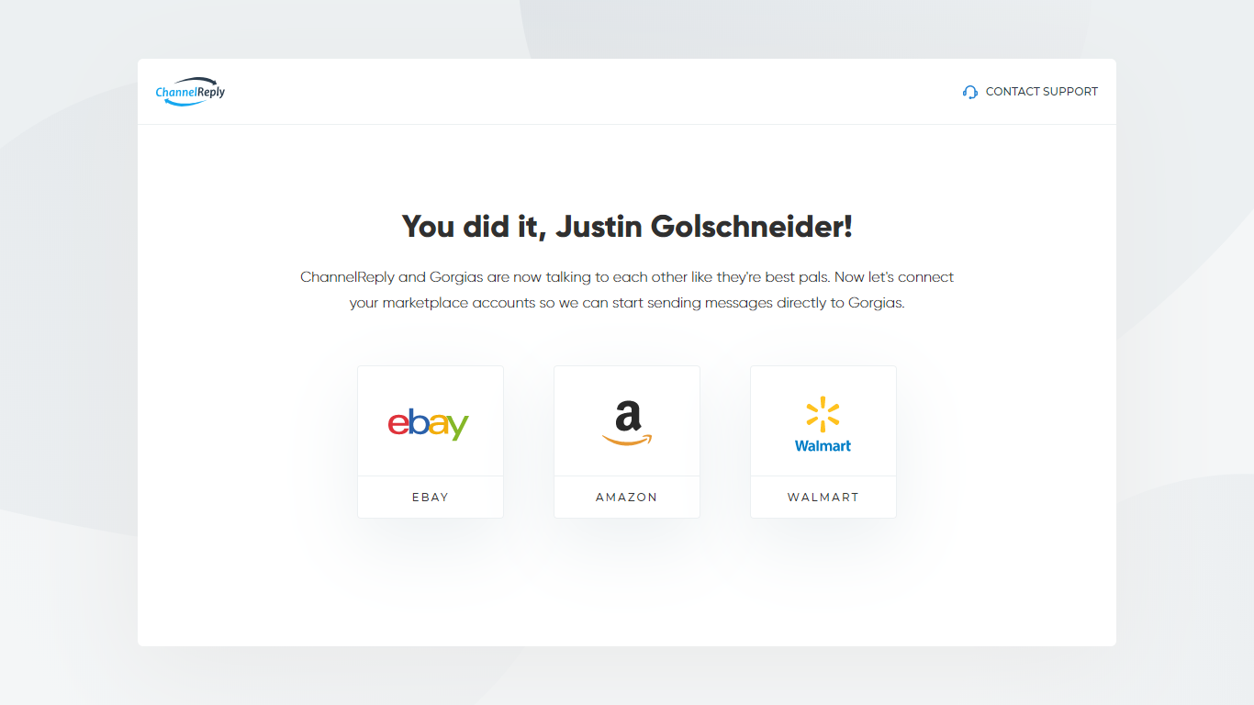Open the CONTACT SUPPORT link
This screenshot has height=705, width=1254.
point(1030,92)
